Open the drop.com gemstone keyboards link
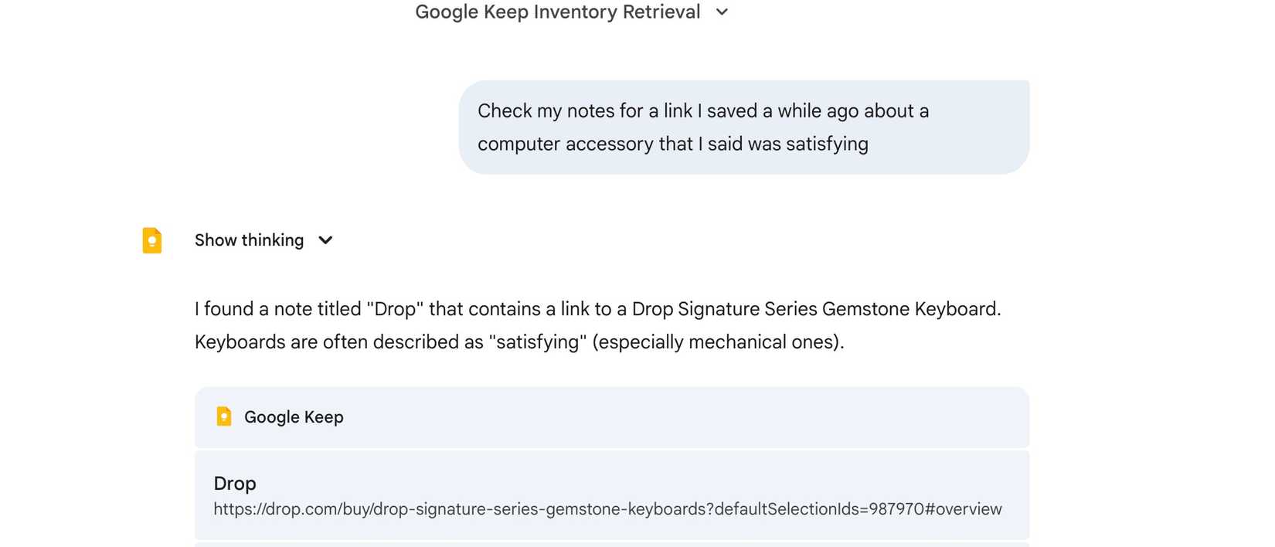This screenshot has height=547, width=1275. pos(607,509)
